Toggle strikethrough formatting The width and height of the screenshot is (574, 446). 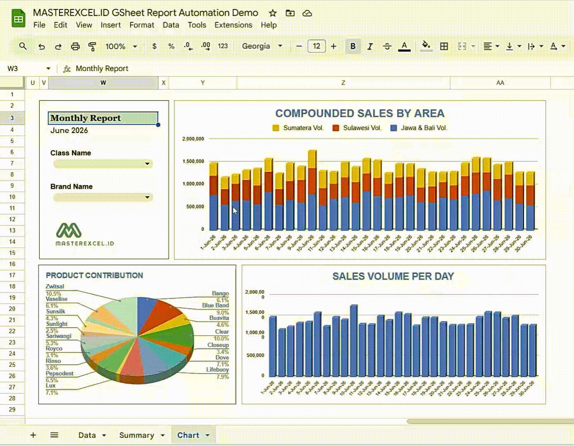(x=387, y=46)
